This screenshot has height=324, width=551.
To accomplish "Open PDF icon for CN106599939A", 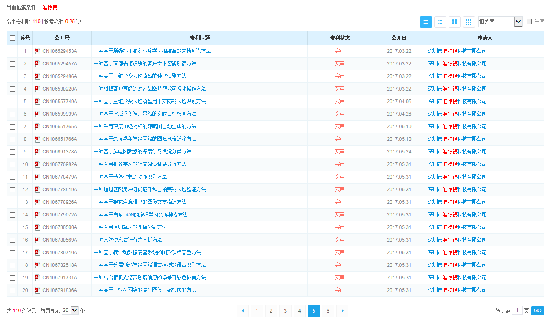I will [x=37, y=114].
